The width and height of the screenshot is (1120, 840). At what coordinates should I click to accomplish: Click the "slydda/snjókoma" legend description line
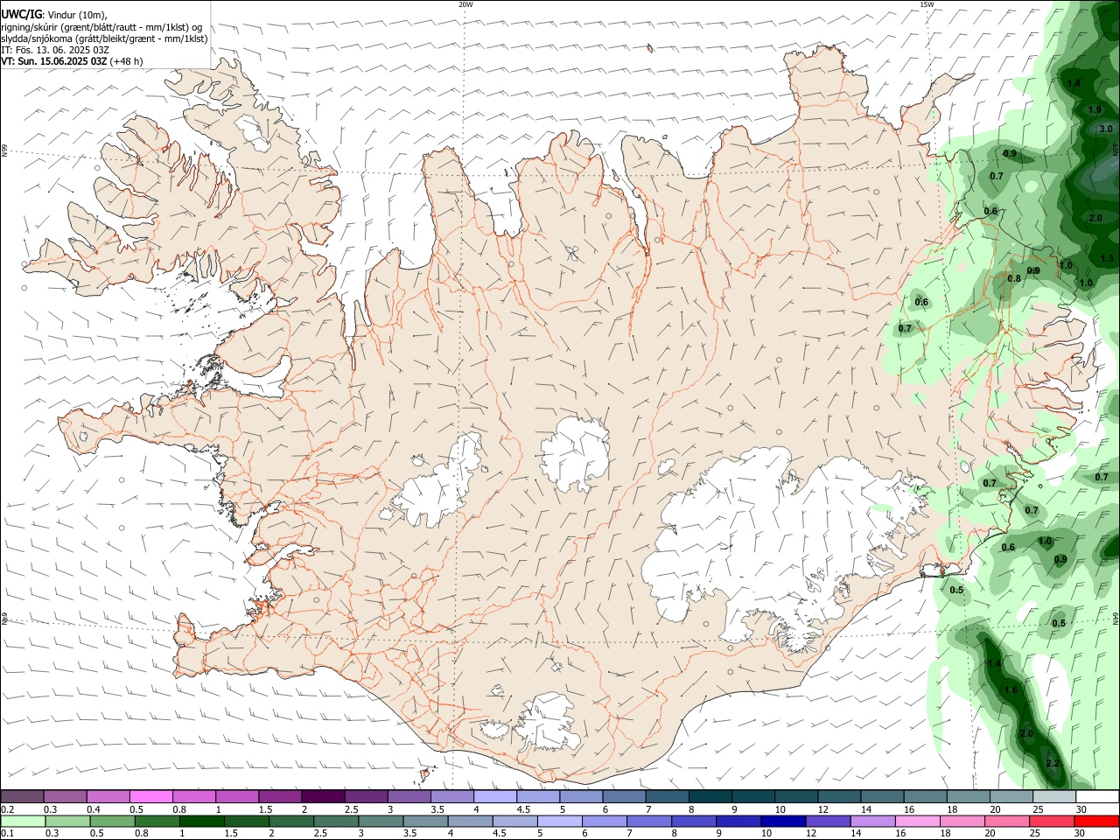[x=104, y=38]
